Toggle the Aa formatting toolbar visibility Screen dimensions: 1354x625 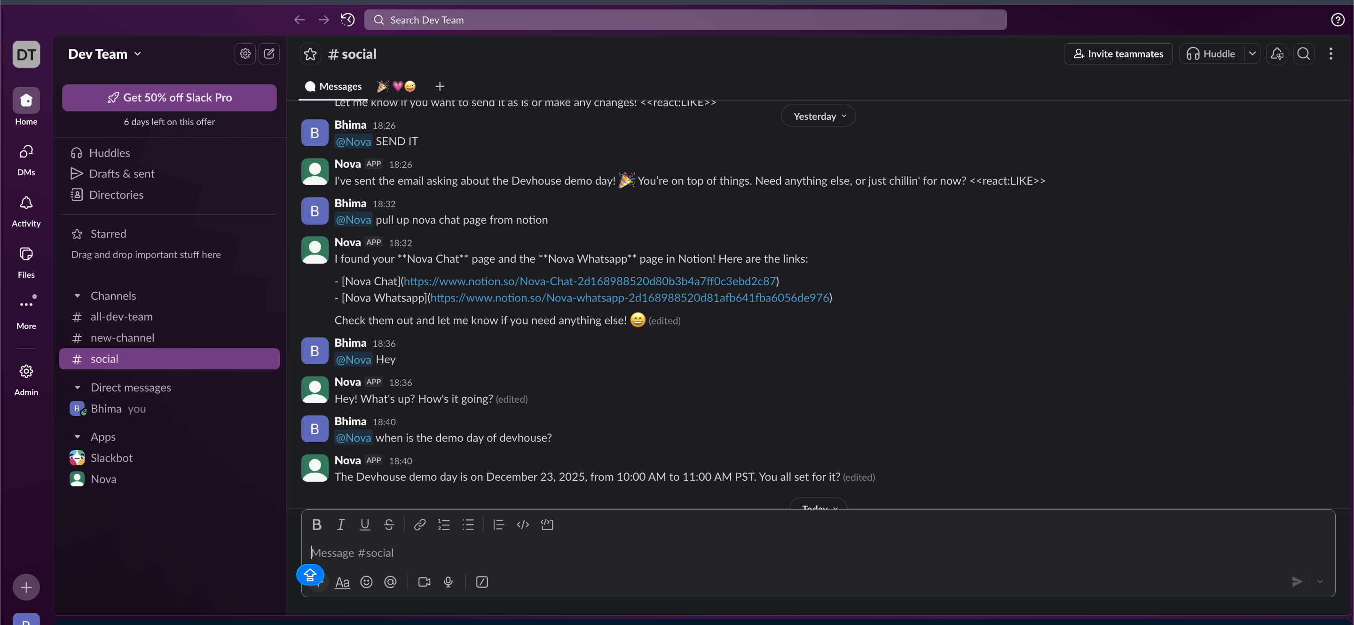342,582
